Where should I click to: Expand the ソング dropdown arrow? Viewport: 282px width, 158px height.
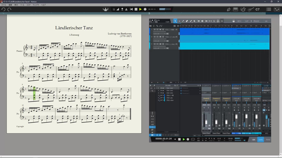point(251,21)
